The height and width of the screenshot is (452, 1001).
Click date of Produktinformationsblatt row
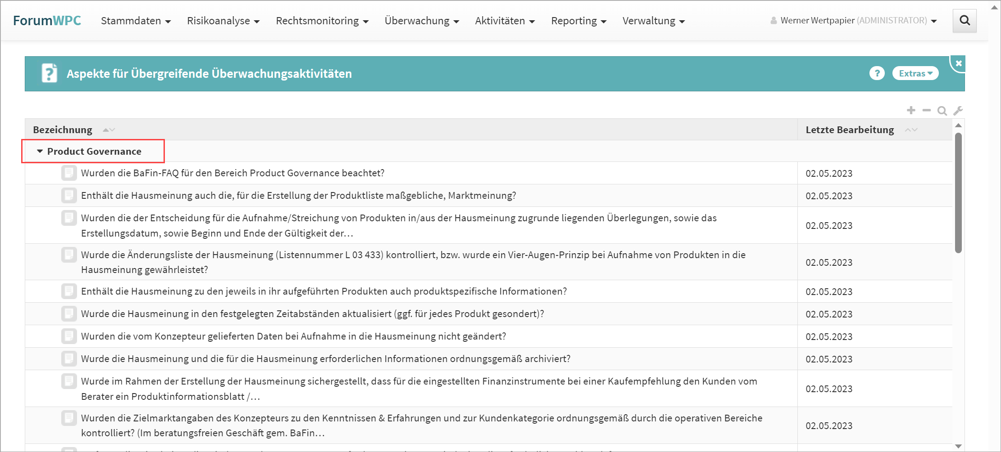829,389
